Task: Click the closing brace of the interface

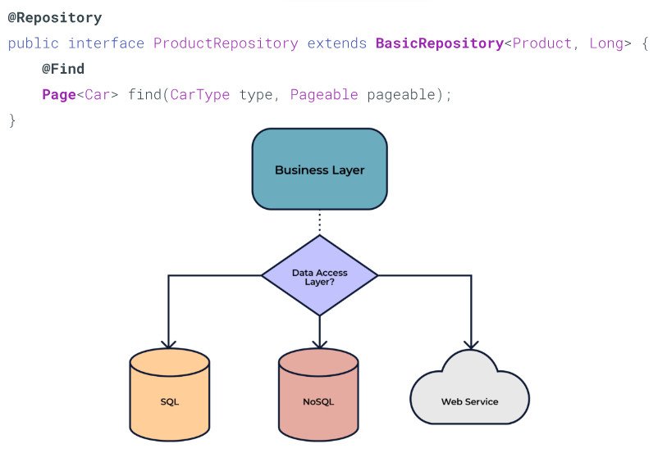Action: (12, 120)
